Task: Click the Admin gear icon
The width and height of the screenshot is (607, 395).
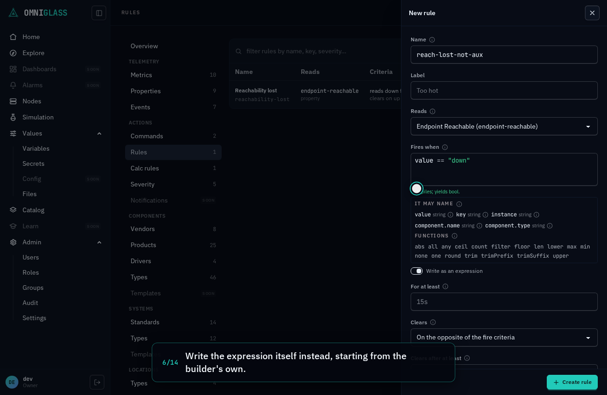Action: point(13,242)
